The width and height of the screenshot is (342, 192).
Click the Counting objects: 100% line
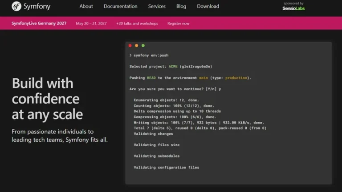(x=174, y=106)
